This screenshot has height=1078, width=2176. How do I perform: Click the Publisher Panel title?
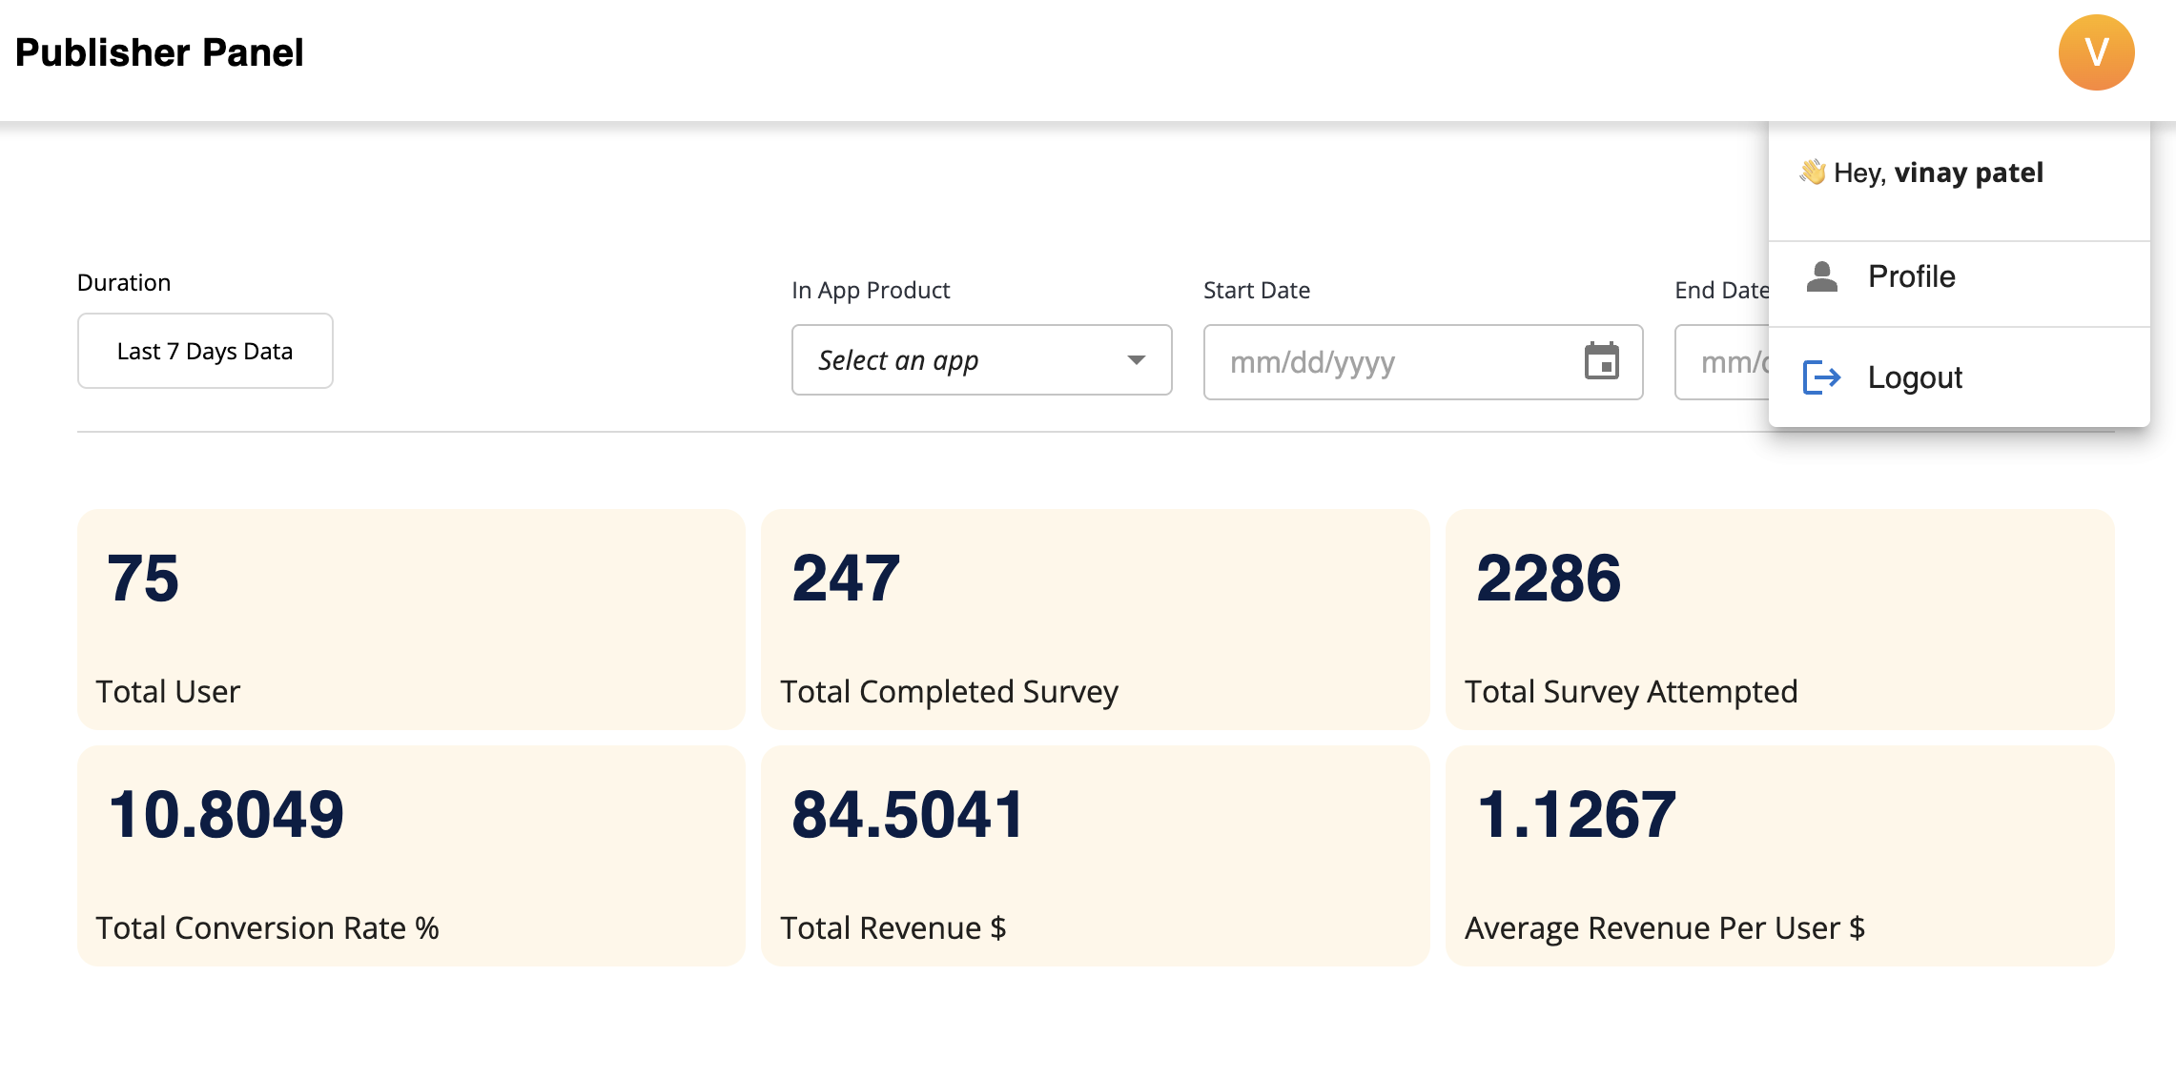159,52
